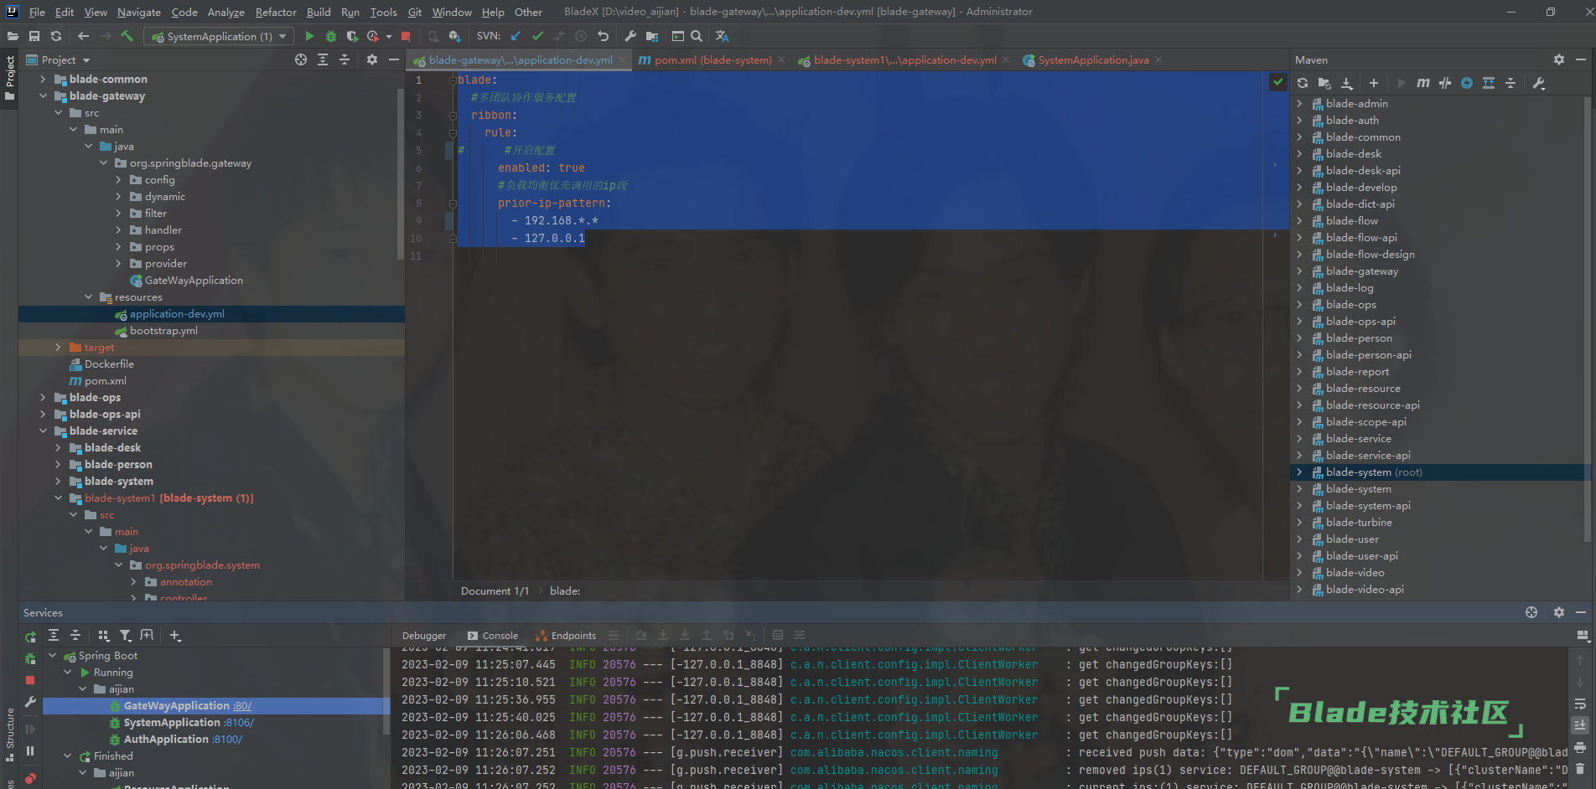
Task: Expand the blade-common module
Action: pyautogui.click(x=43, y=79)
